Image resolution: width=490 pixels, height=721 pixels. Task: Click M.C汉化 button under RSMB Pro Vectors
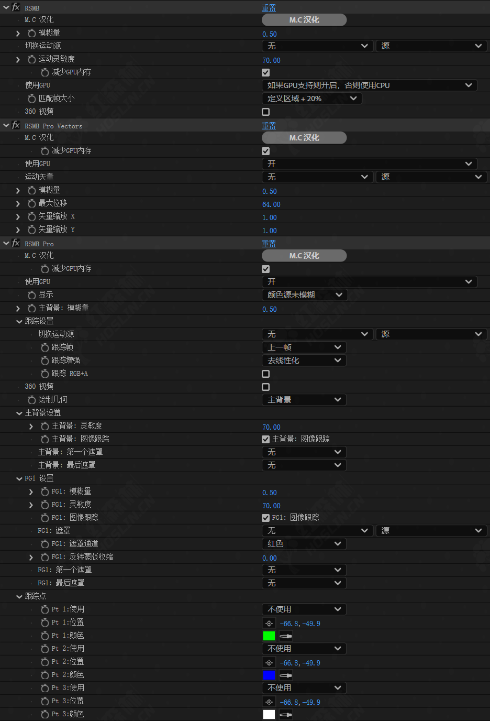[304, 138]
